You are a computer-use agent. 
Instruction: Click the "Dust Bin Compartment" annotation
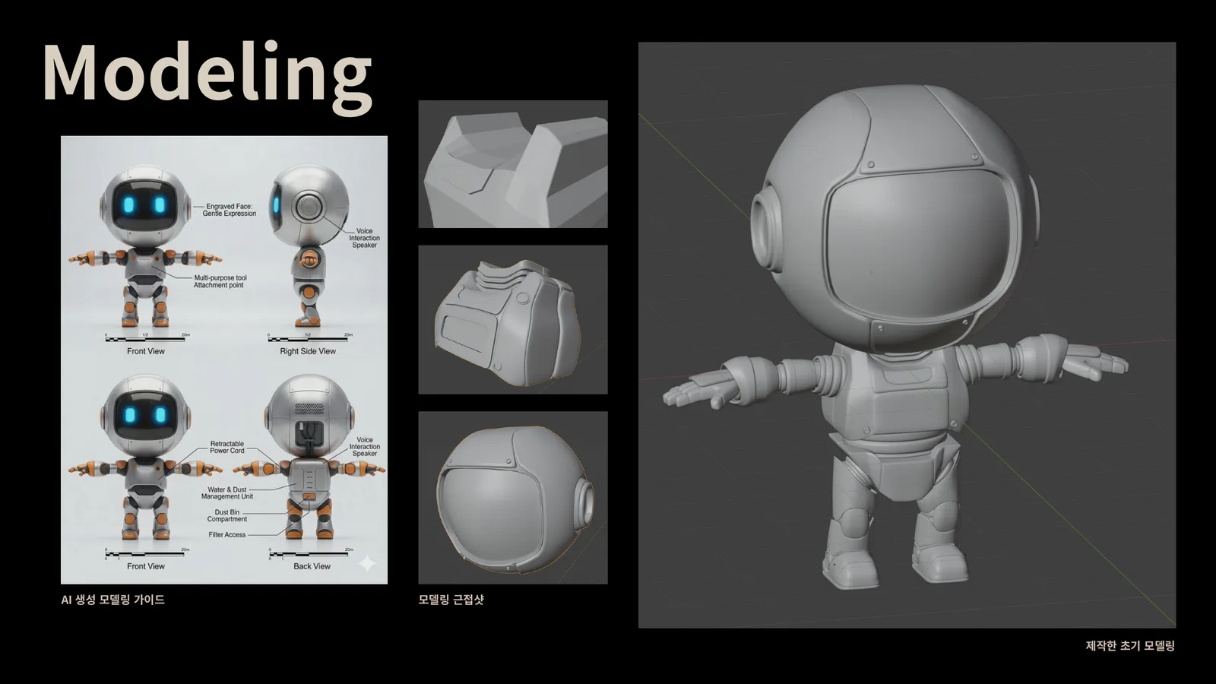[227, 515]
